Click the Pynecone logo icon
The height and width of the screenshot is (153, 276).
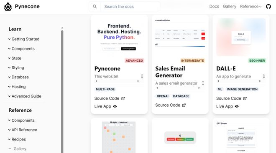click(x=8, y=7)
